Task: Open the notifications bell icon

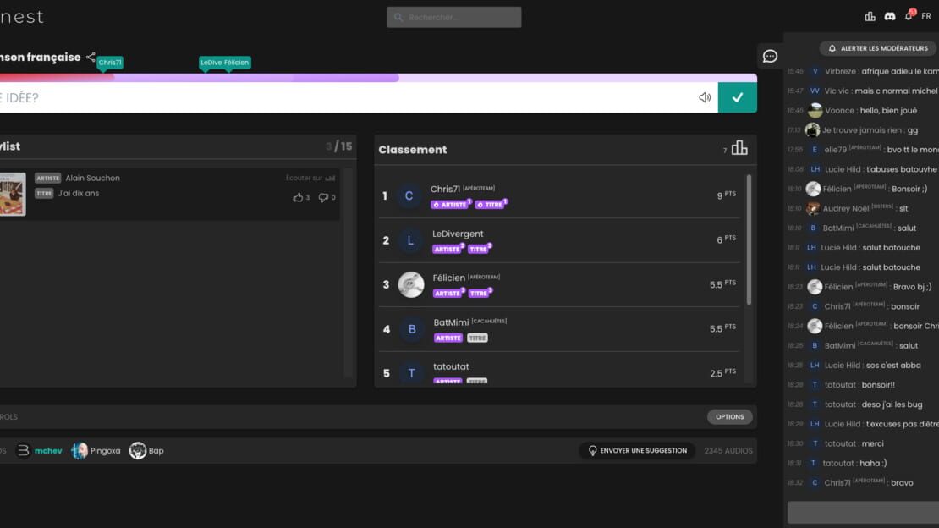Action: click(x=909, y=15)
